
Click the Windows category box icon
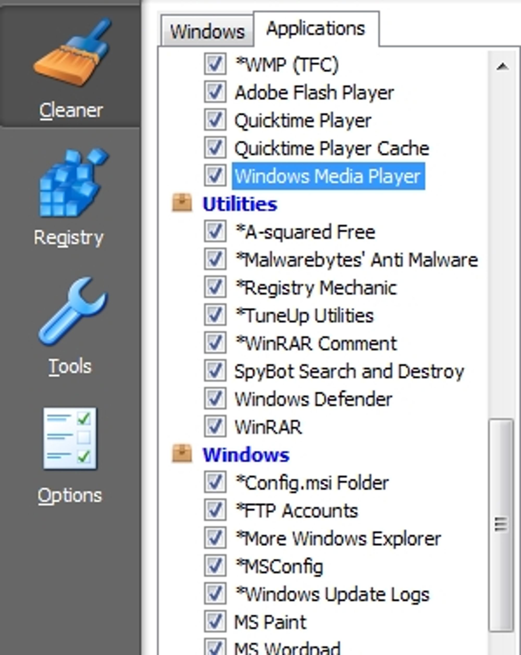[x=182, y=454]
